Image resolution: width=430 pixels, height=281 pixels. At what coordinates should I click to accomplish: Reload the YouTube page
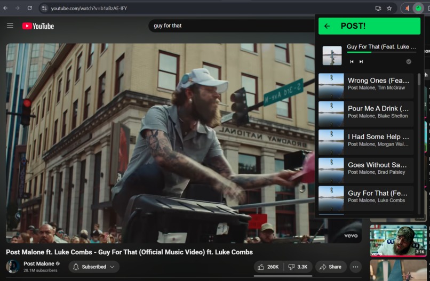coord(30,8)
